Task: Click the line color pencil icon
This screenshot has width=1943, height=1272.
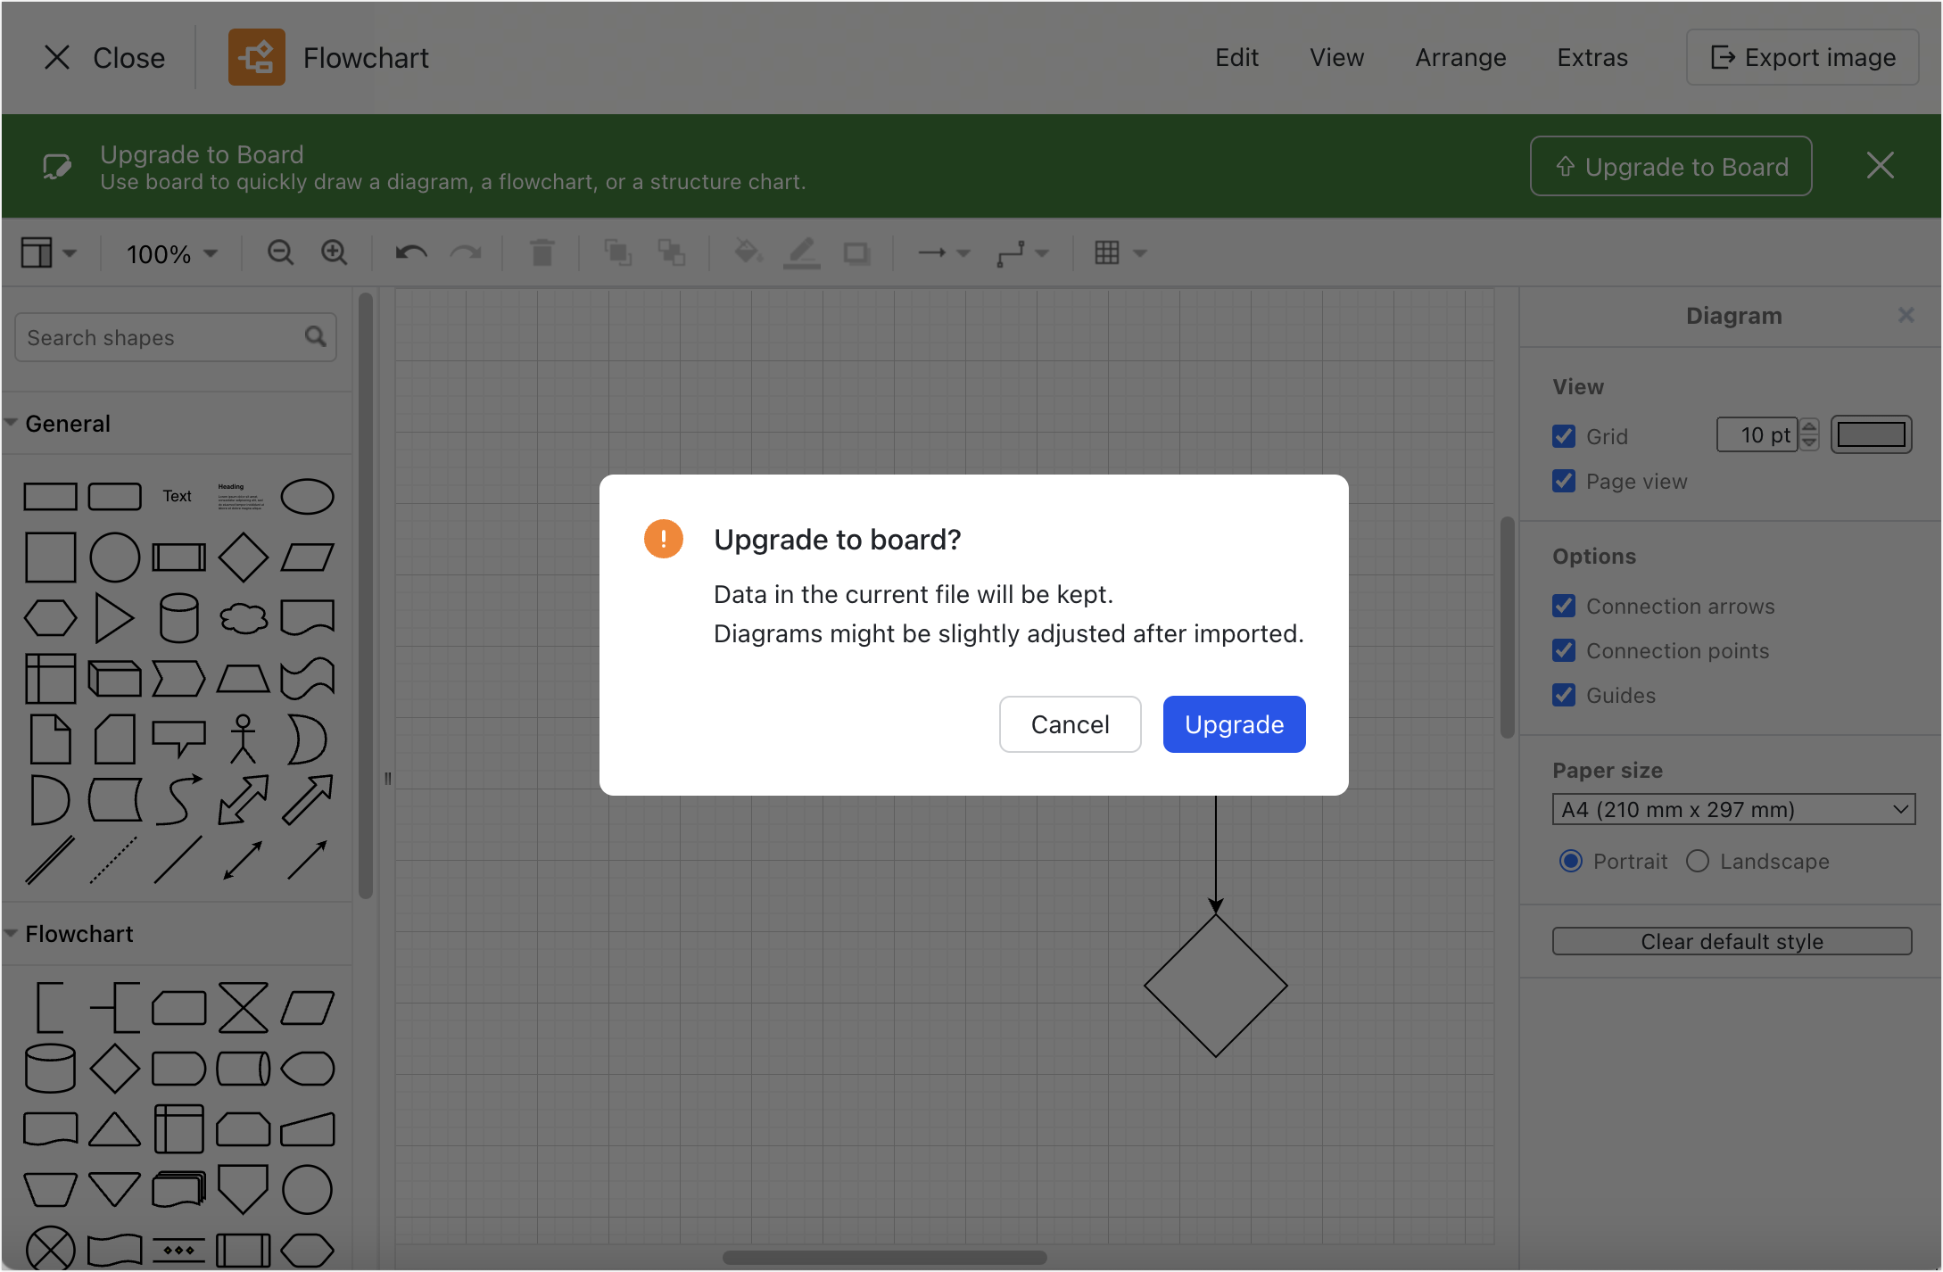Action: (x=802, y=253)
